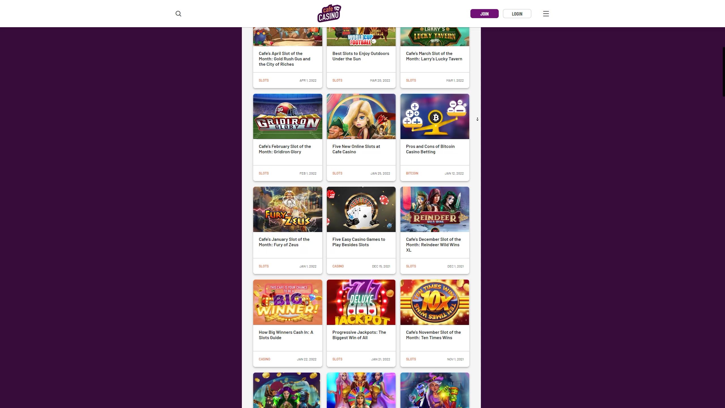Viewport: 725px width, 408px height.
Task: Open 'Five New Online Slots' article title
Action: click(356, 149)
